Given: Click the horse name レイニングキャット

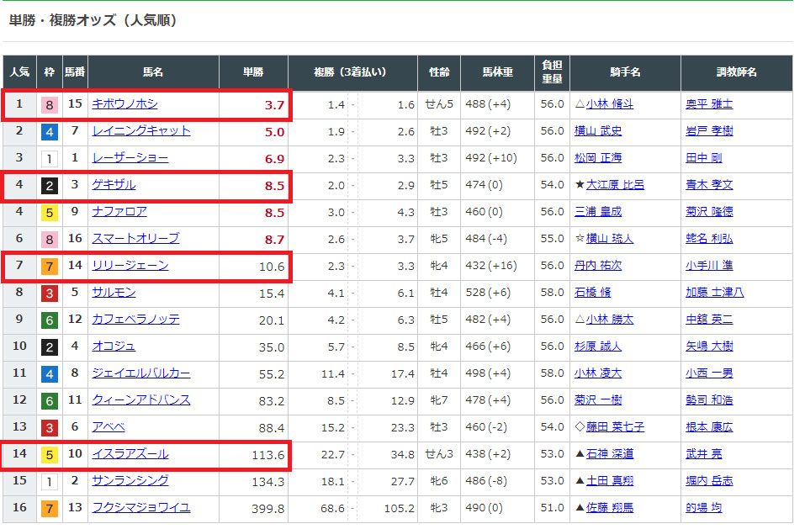Looking at the screenshot, I should (x=140, y=131).
